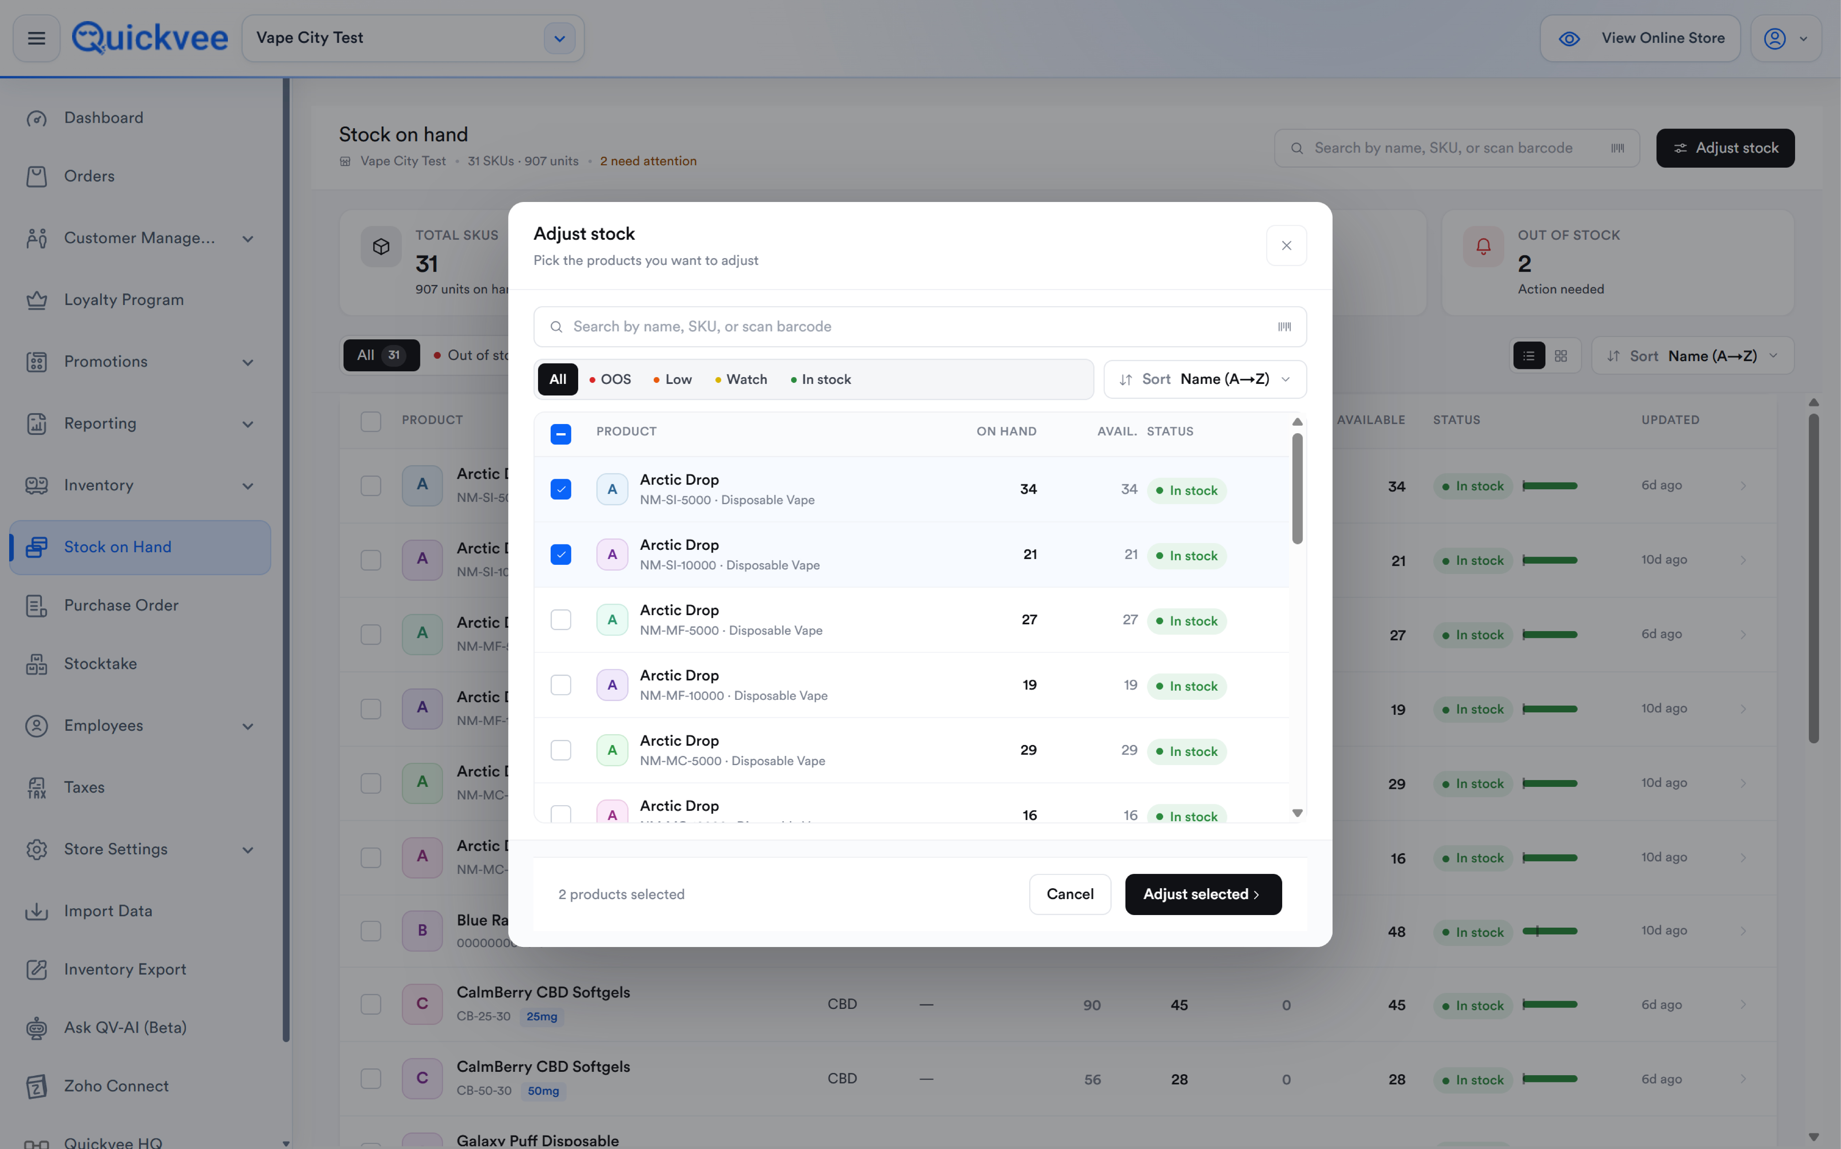Screen dimensions: 1841x1149
Task: Click the Quickvee logo
Action: (150, 38)
